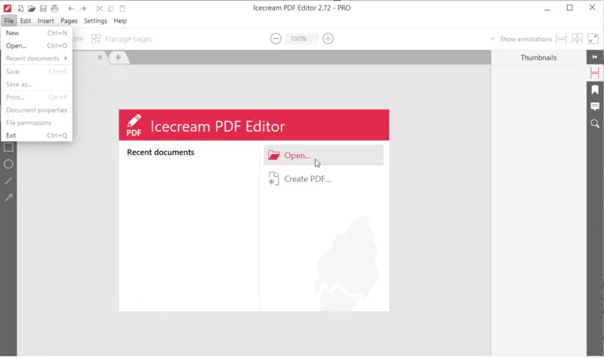The image size is (604, 358).
Task: Open the comments panel icon
Action: [595, 106]
